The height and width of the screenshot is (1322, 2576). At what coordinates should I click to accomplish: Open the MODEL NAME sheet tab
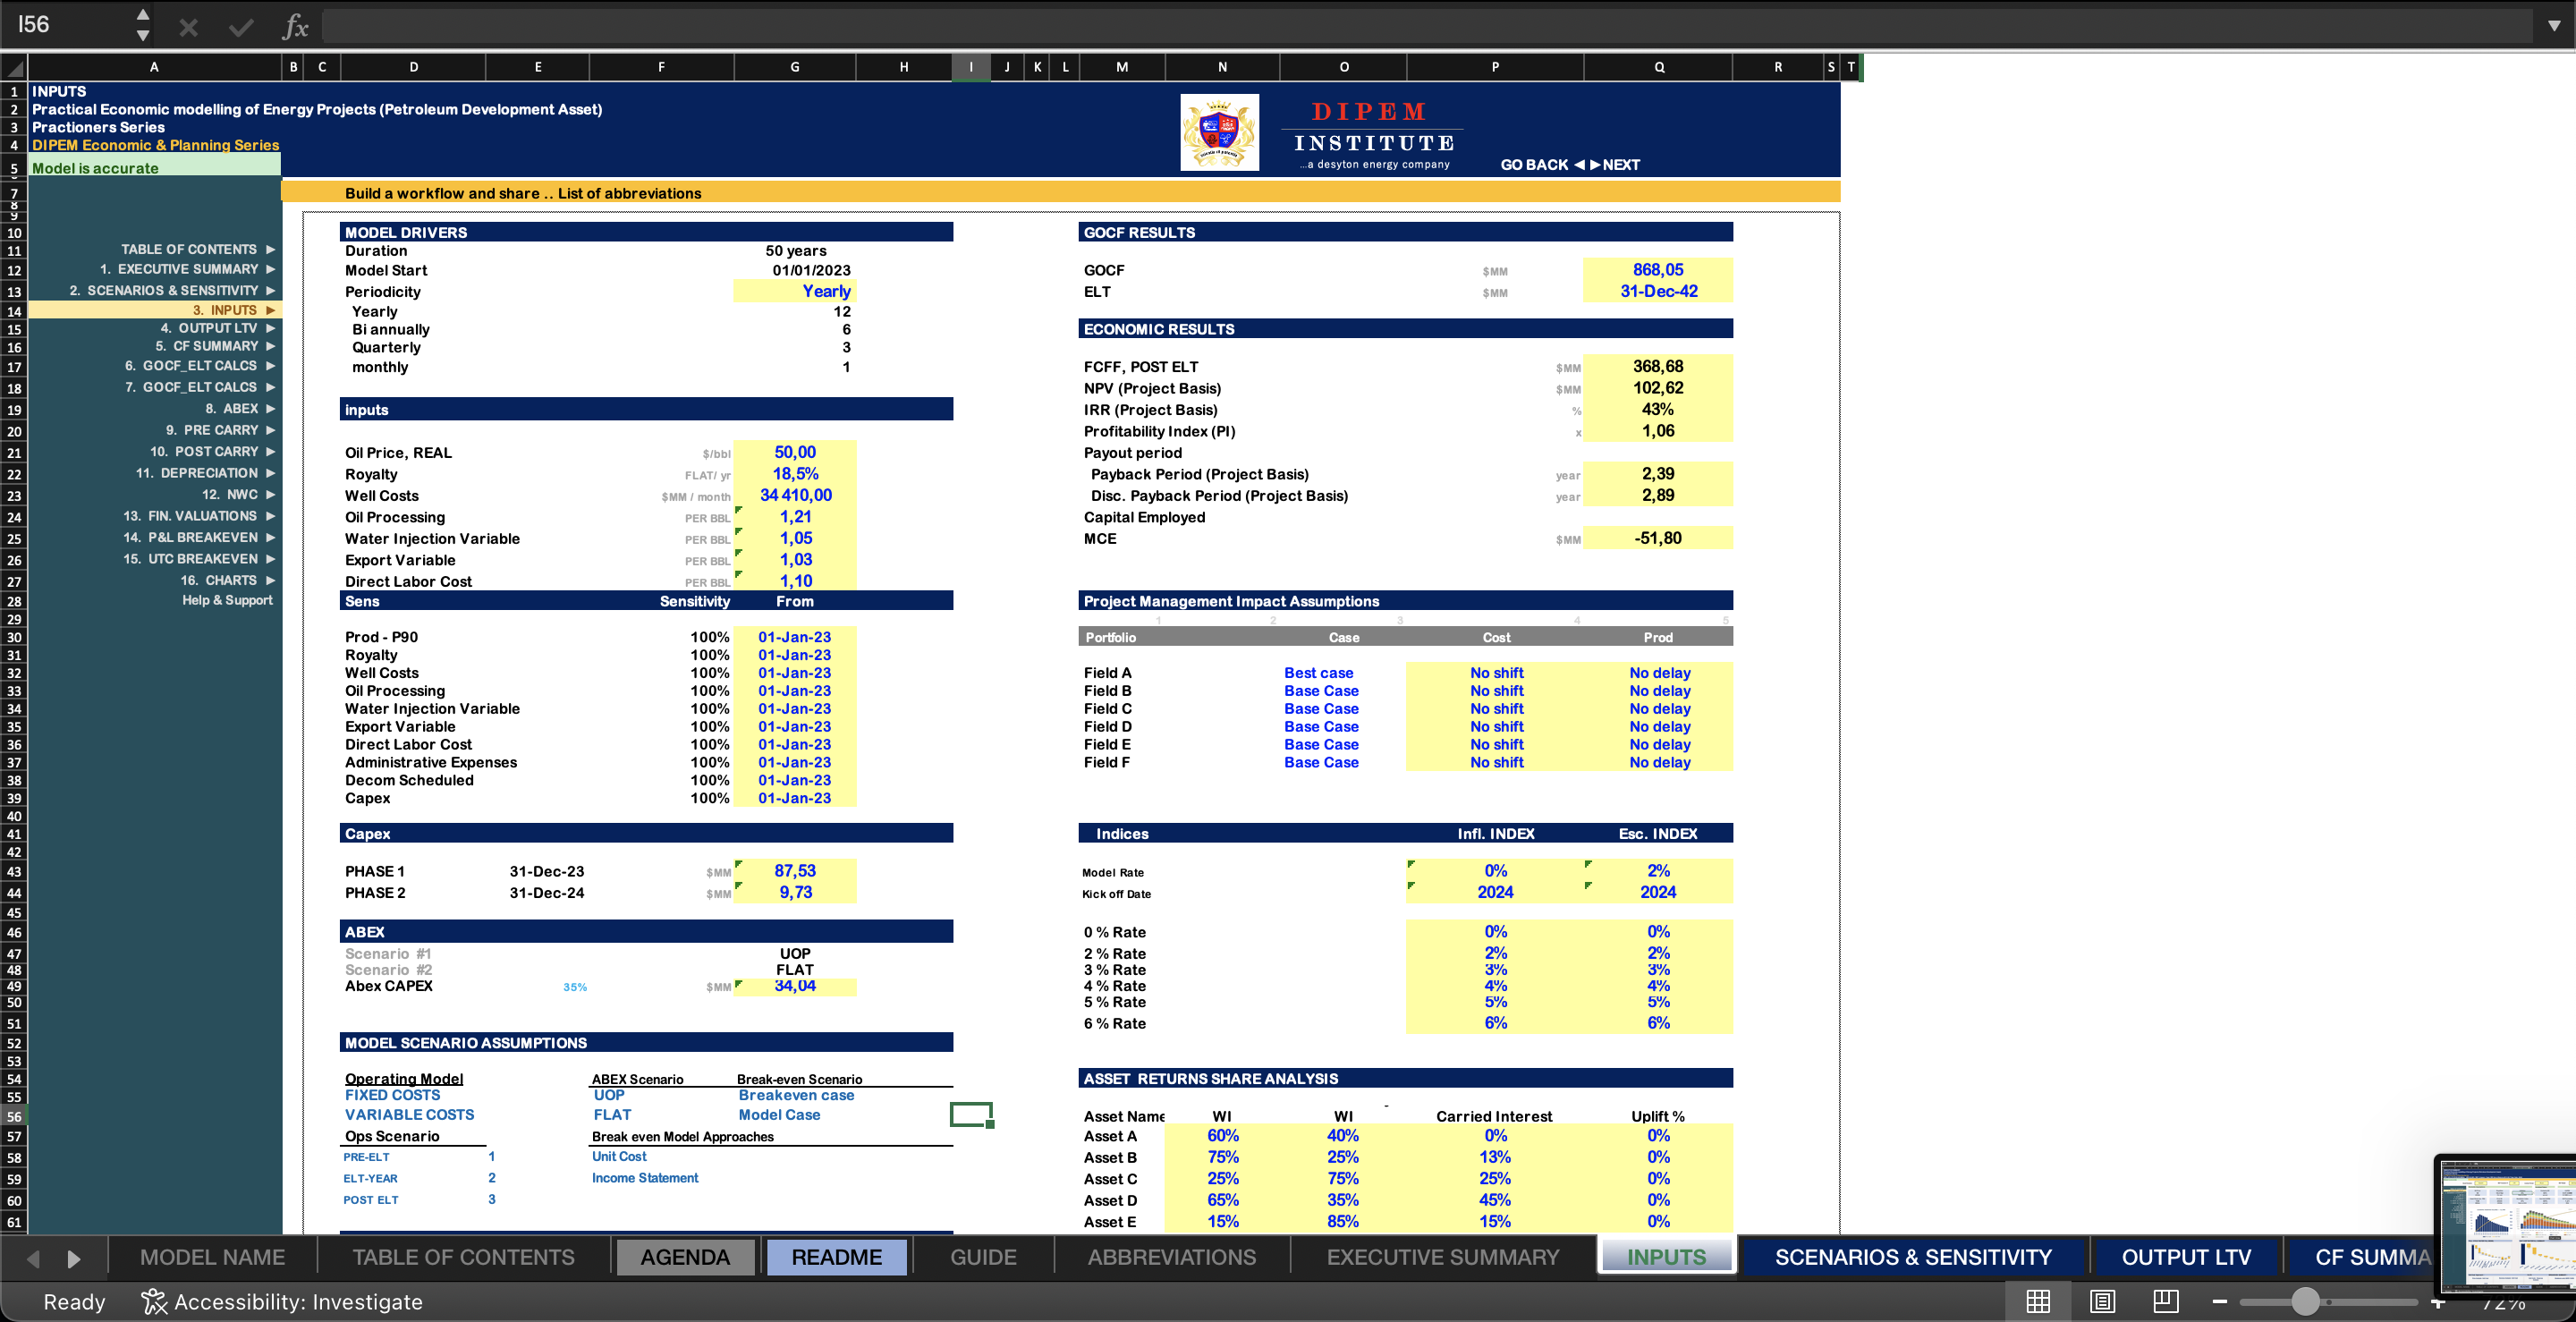click(212, 1257)
